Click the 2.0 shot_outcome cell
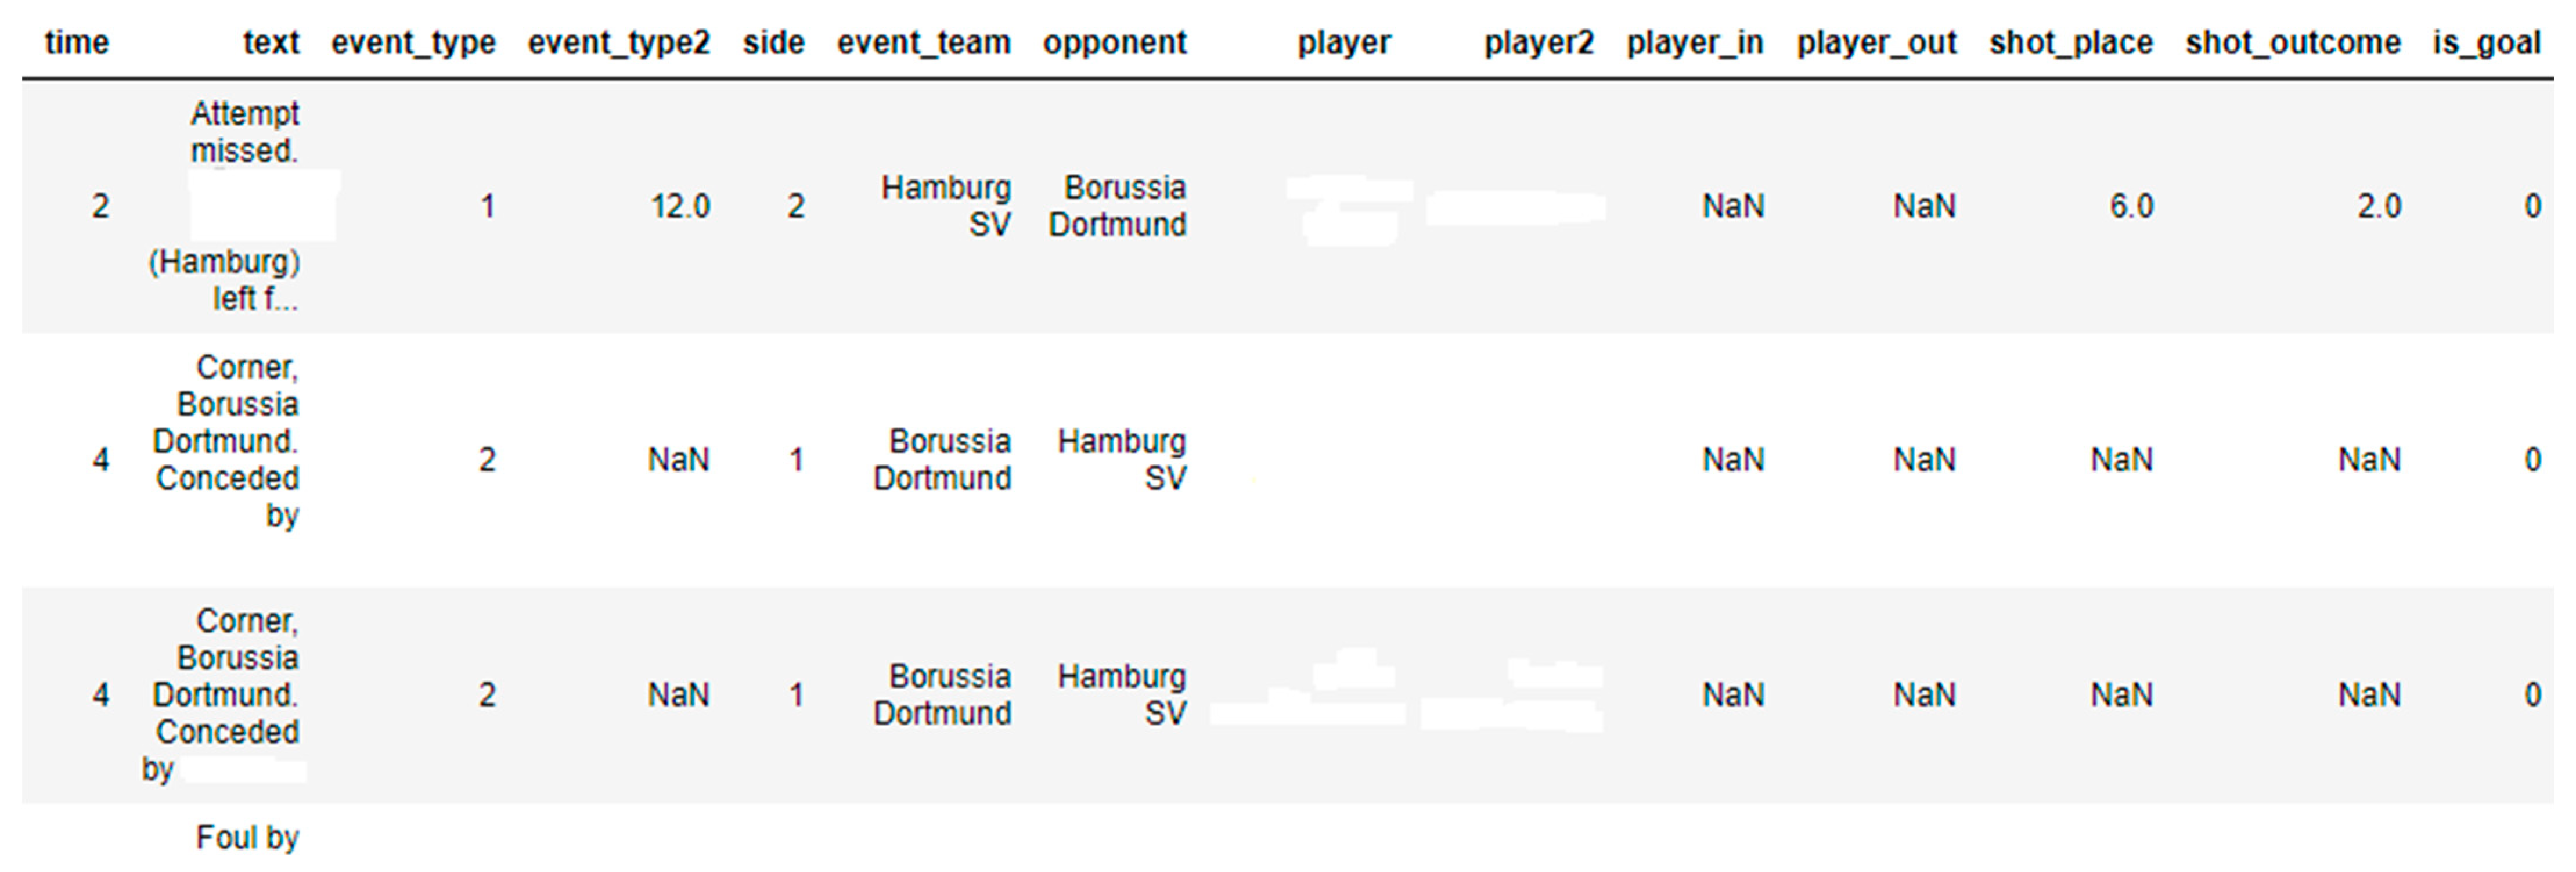Image resolution: width=2576 pixels, height=872 pixels. coord(2379,206)
